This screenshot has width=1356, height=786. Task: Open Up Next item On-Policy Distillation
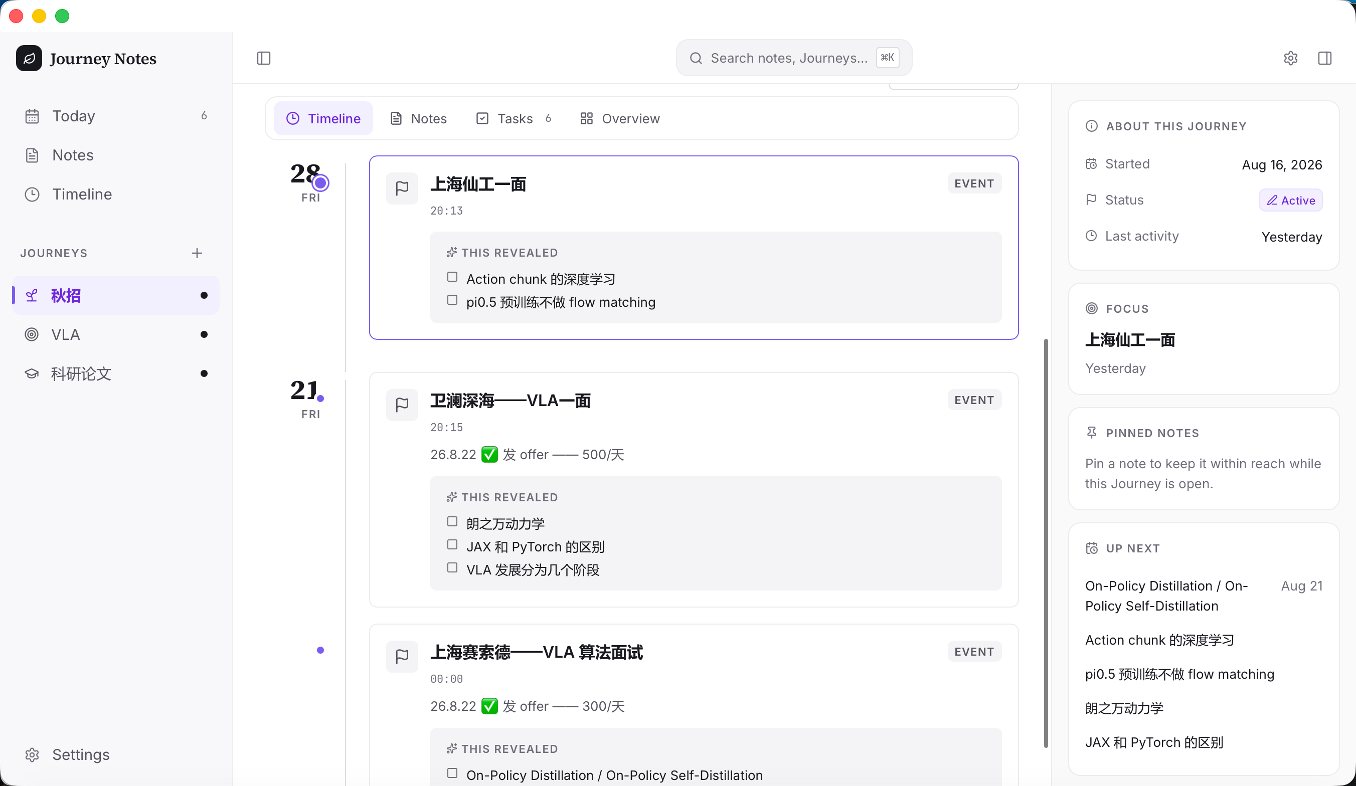pyautogui.click(x=1166, y=596)
